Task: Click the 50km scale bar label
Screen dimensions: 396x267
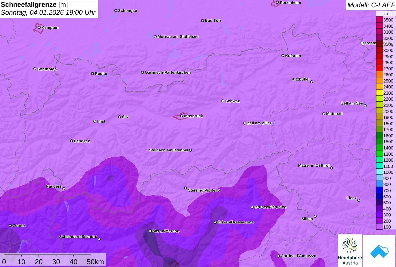Action: pyautogui.click(x=95, y=262)
